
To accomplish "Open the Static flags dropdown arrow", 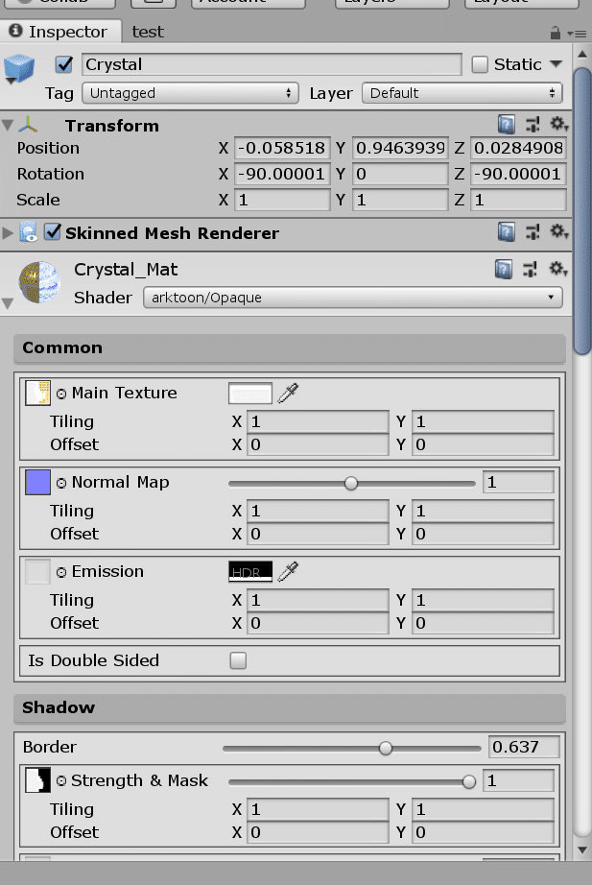I will (556, 63).
